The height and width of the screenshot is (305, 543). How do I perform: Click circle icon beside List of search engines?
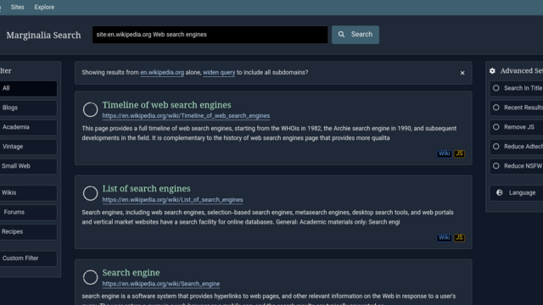91,193
